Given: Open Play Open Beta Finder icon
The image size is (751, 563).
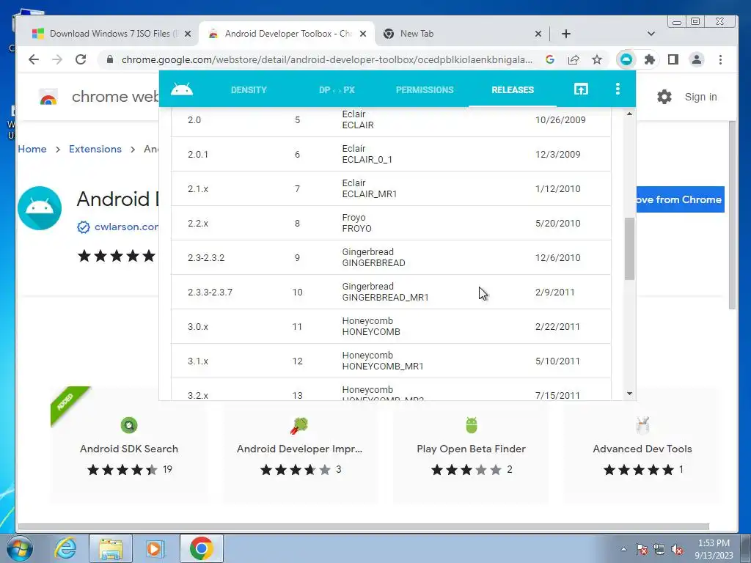Looking at the screenshot, I should pos(472,424).
